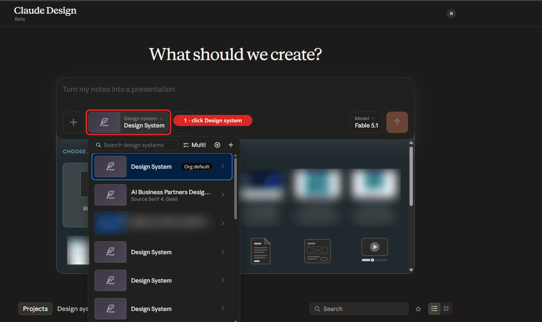Click the wireframe template icon
The width and height of the screenshot is (542, 322).
[x=317, y=251]
